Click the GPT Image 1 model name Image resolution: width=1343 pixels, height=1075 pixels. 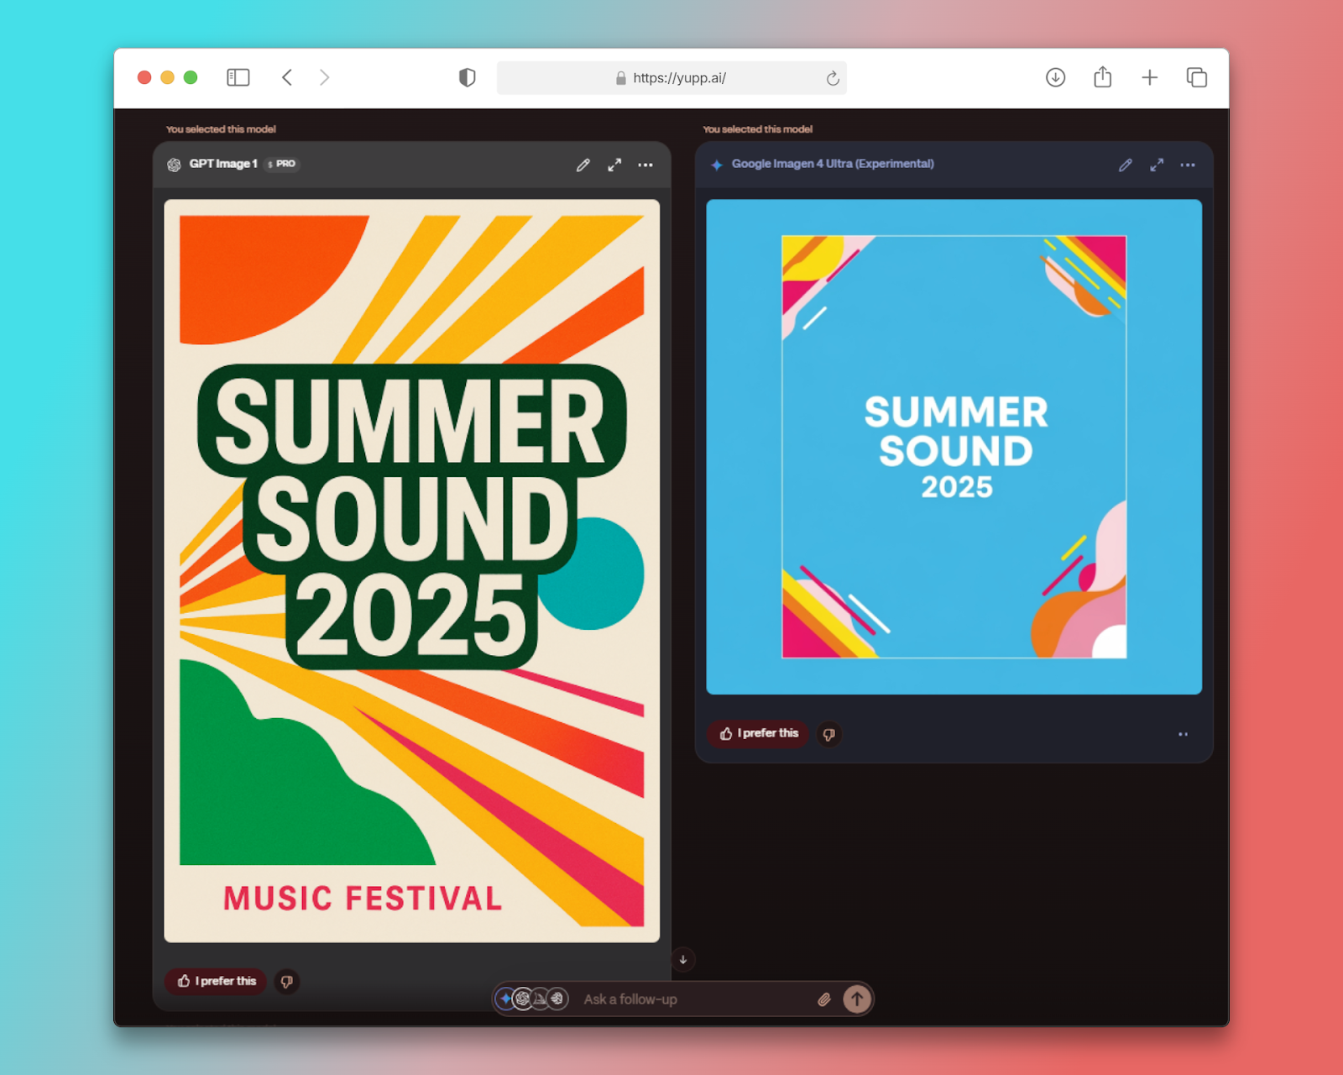coord(223,164)
